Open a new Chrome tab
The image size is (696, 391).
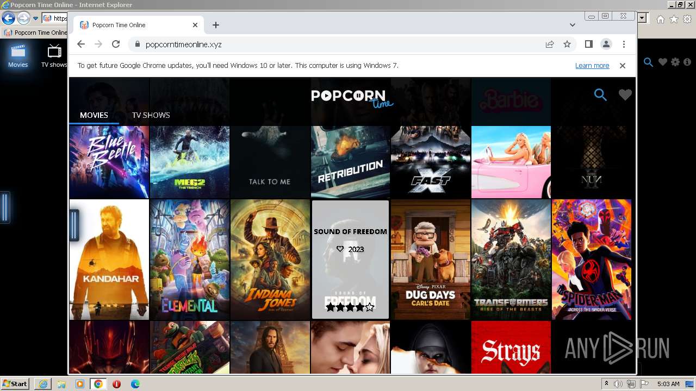216,25
